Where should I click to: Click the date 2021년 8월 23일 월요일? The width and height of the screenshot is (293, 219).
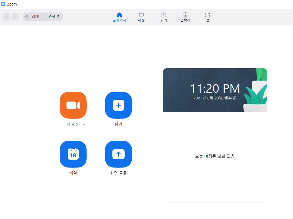tap(215, 98)
